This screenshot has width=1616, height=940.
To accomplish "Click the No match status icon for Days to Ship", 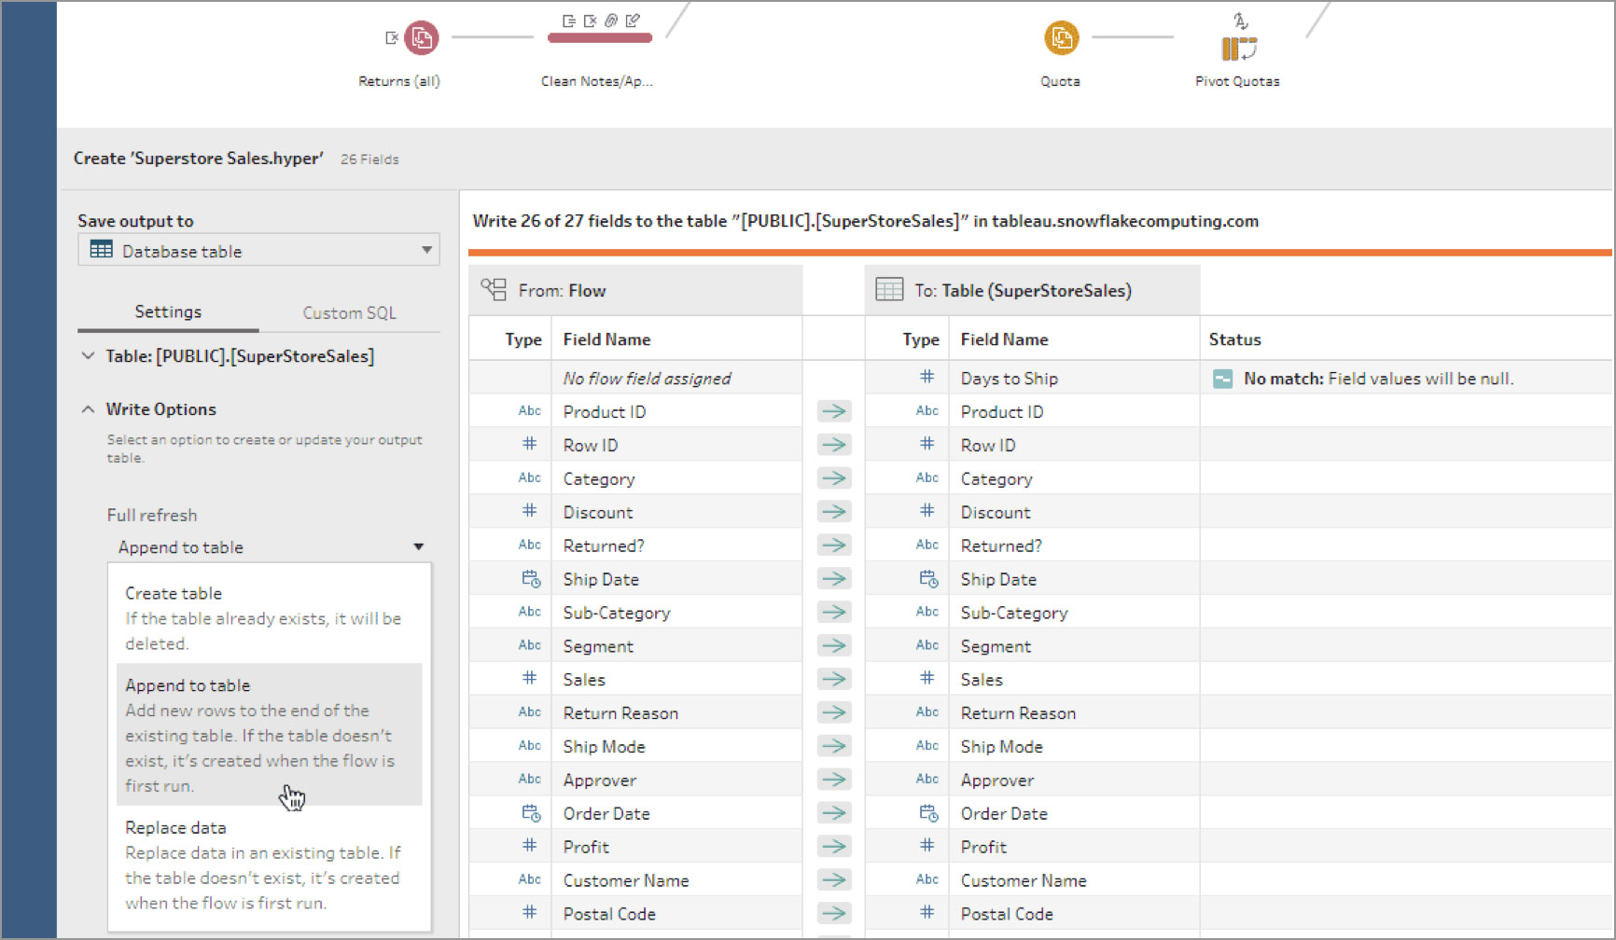I will tap(1222, 379).
